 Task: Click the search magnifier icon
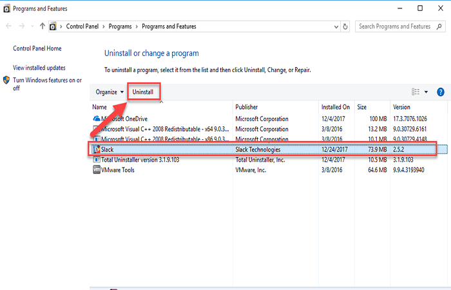click(439, 26)
